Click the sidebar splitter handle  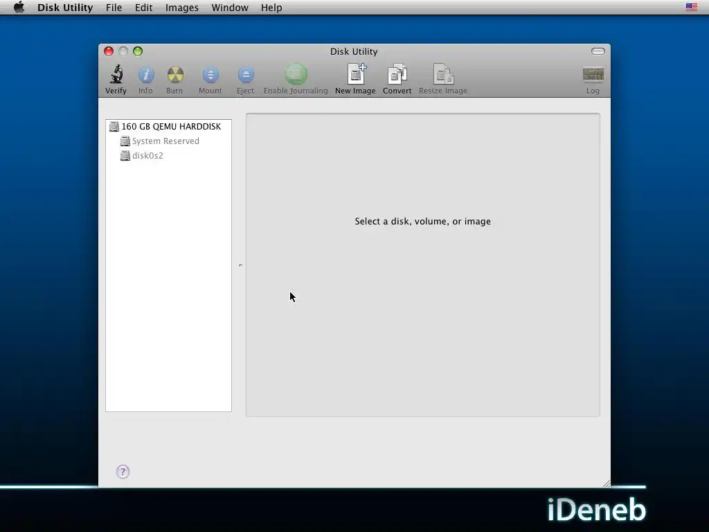[x=240, y=265]
